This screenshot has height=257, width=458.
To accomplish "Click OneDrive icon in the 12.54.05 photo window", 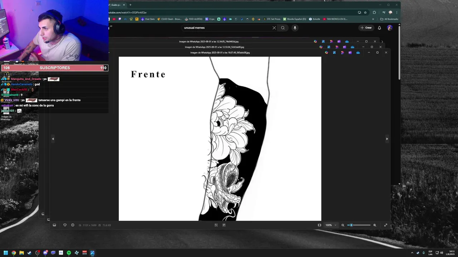I will [x=347, y=41].
